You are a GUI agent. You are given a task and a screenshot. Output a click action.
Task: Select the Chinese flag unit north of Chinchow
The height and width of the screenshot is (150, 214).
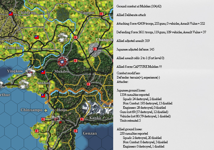37,37
